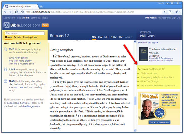The width and height of the screenshot is (184, 134).
Task: Close the Romans 12 (NIV) browser tab
Action: 36,7
